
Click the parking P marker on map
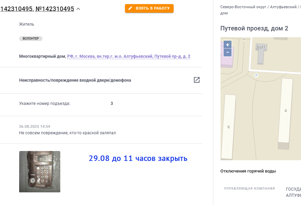(x=256, y=75)
